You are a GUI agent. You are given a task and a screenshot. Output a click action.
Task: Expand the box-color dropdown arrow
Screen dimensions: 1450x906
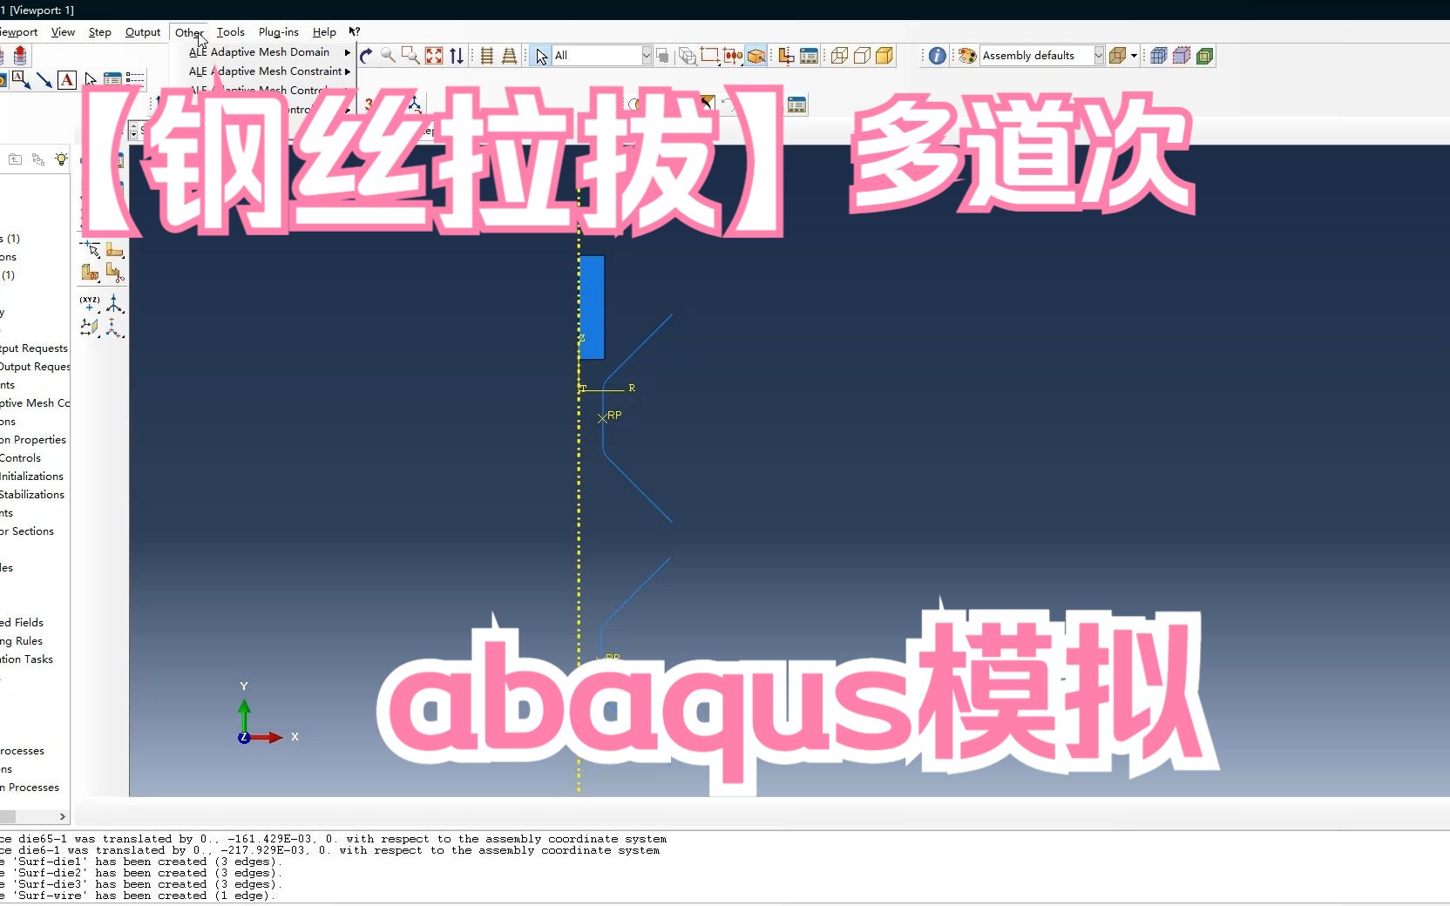click(x=1134, y=56)
